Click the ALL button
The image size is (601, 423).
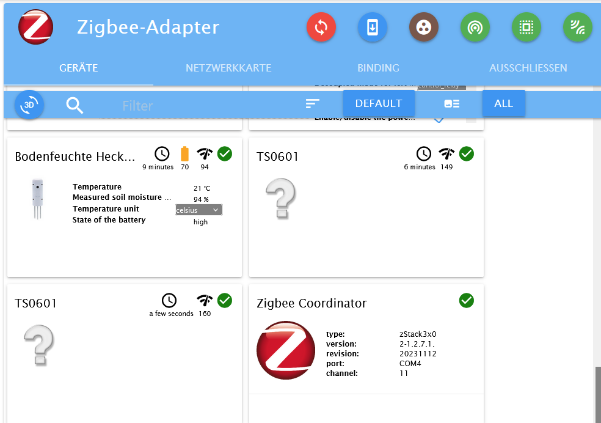[504, 103]
